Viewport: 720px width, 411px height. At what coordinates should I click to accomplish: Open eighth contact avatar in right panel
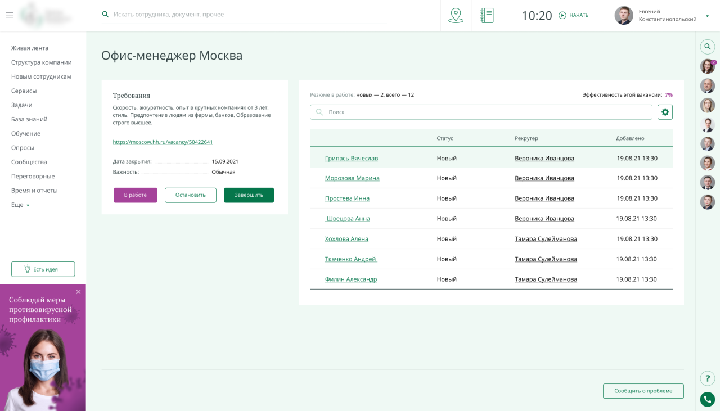[708, 202]
